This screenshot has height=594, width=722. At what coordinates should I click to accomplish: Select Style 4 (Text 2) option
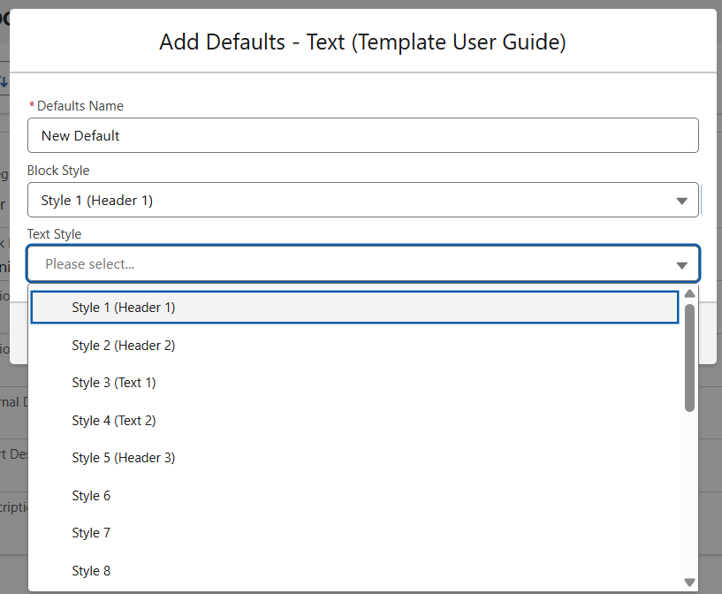pos(114,421)
